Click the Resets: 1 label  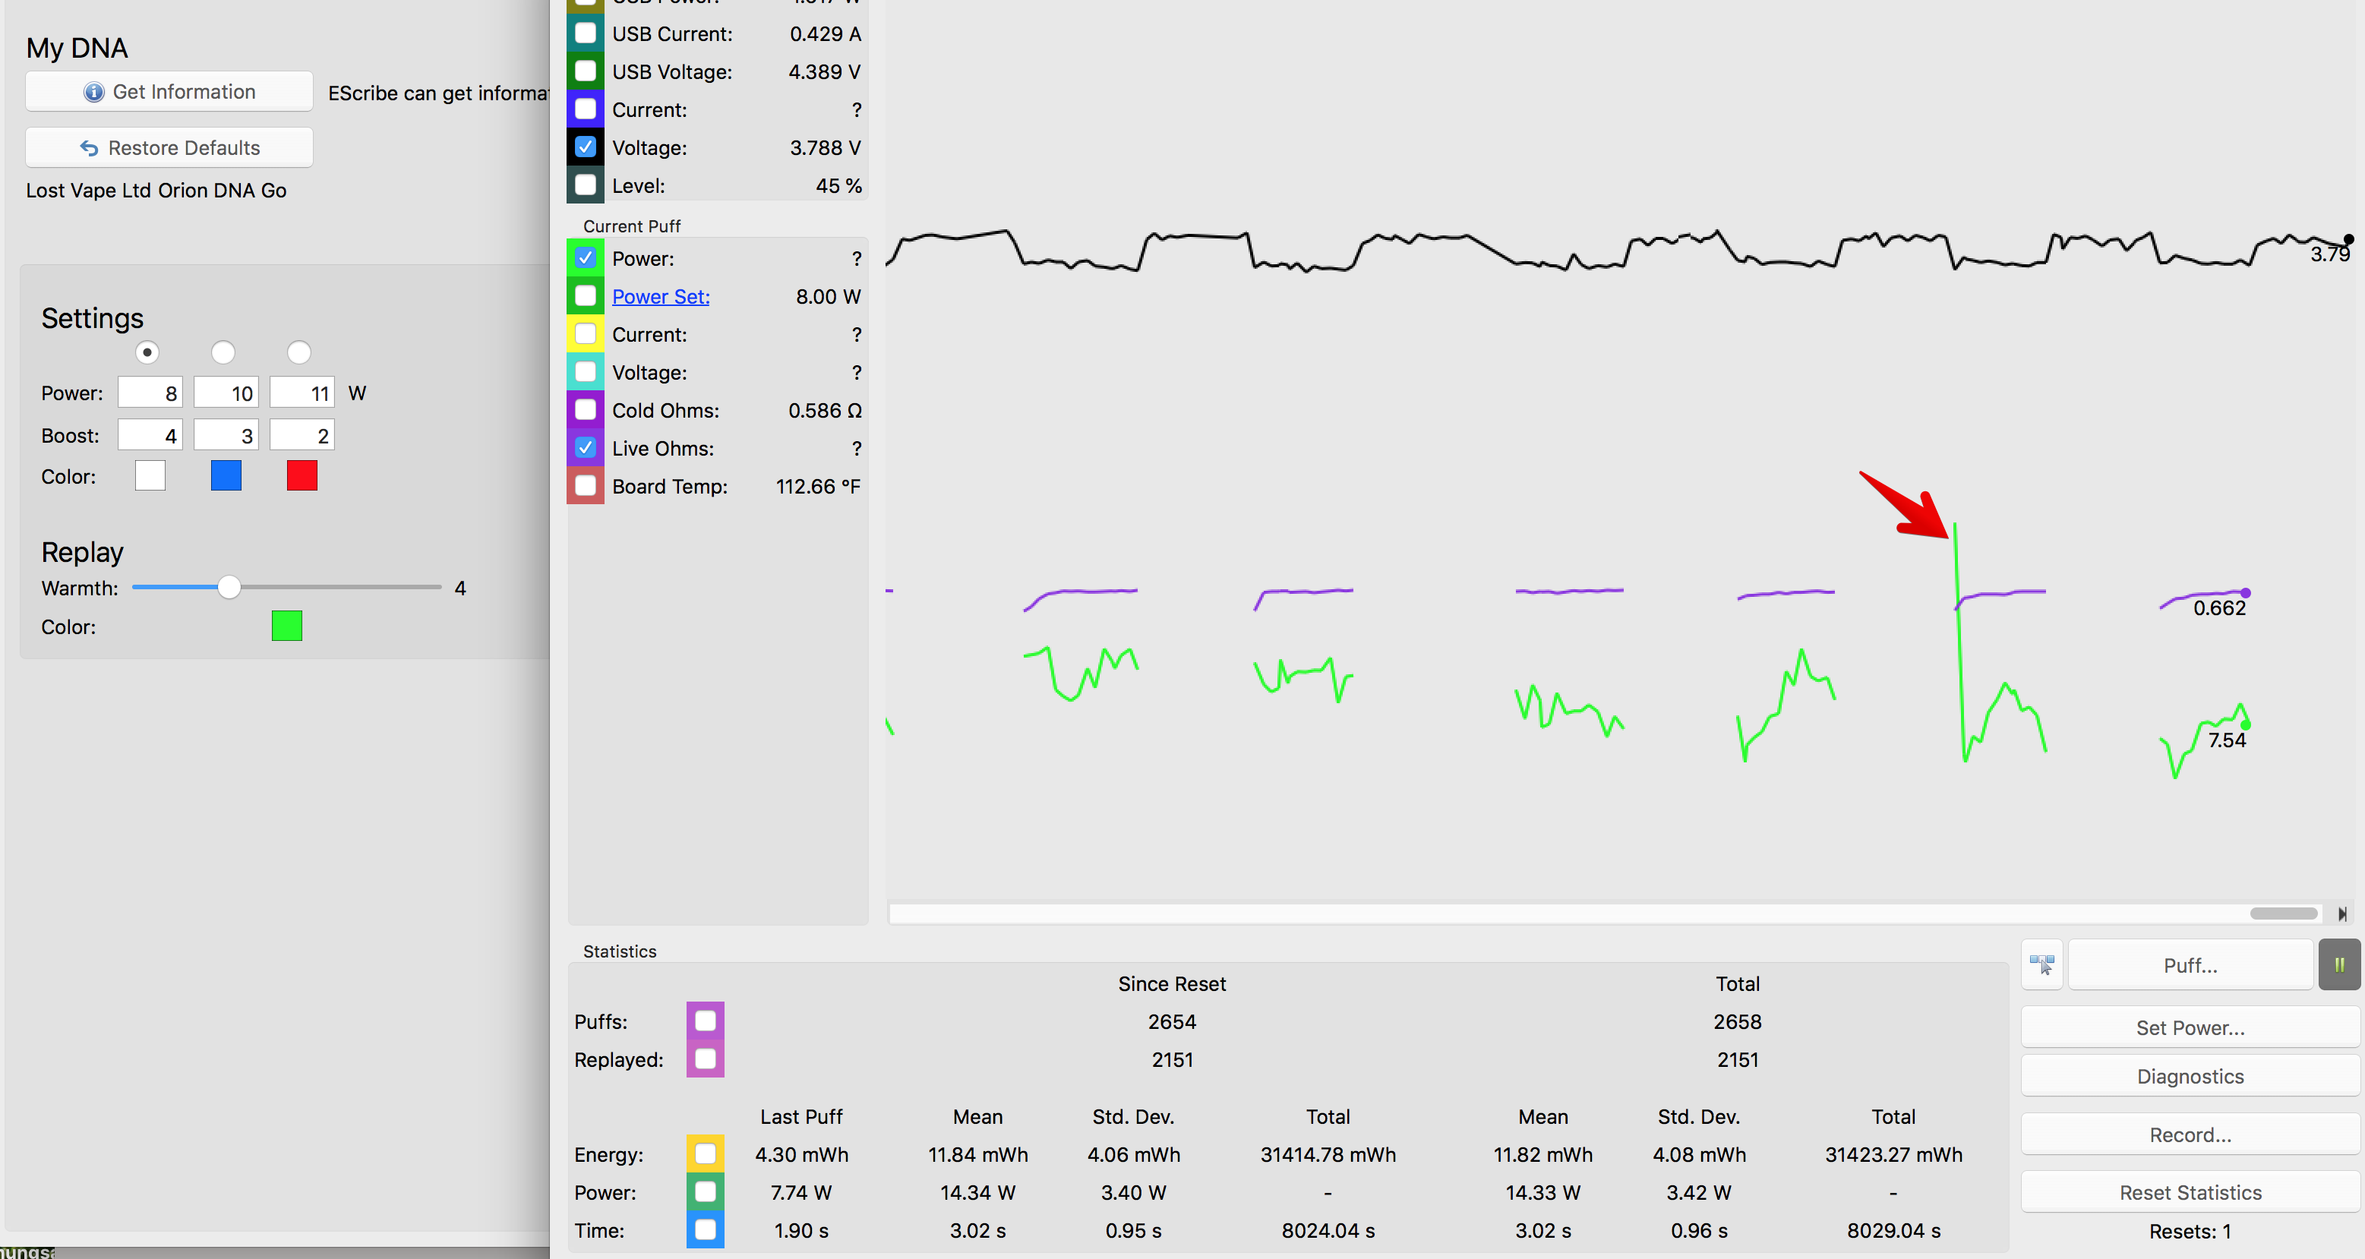pyautogui.click(x=2190, y=1232)
